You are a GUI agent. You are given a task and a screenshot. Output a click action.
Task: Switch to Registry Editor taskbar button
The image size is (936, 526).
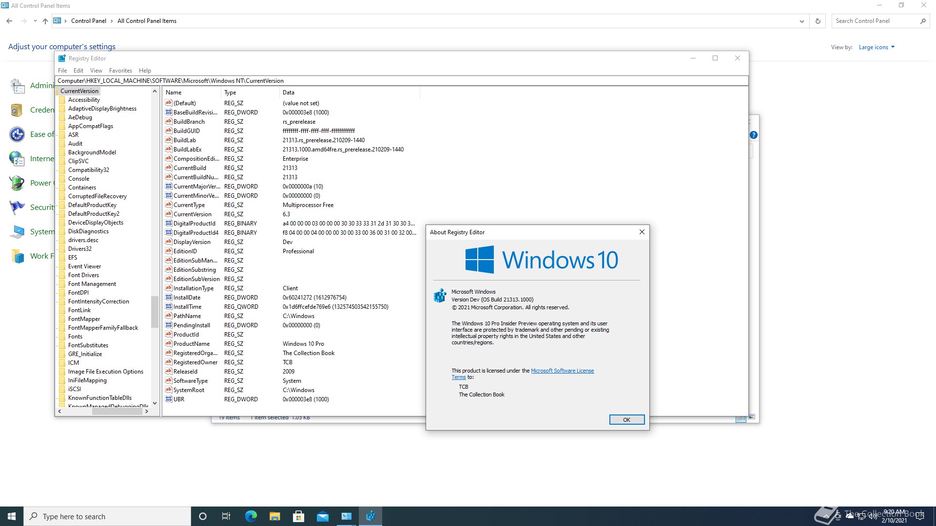370,516
